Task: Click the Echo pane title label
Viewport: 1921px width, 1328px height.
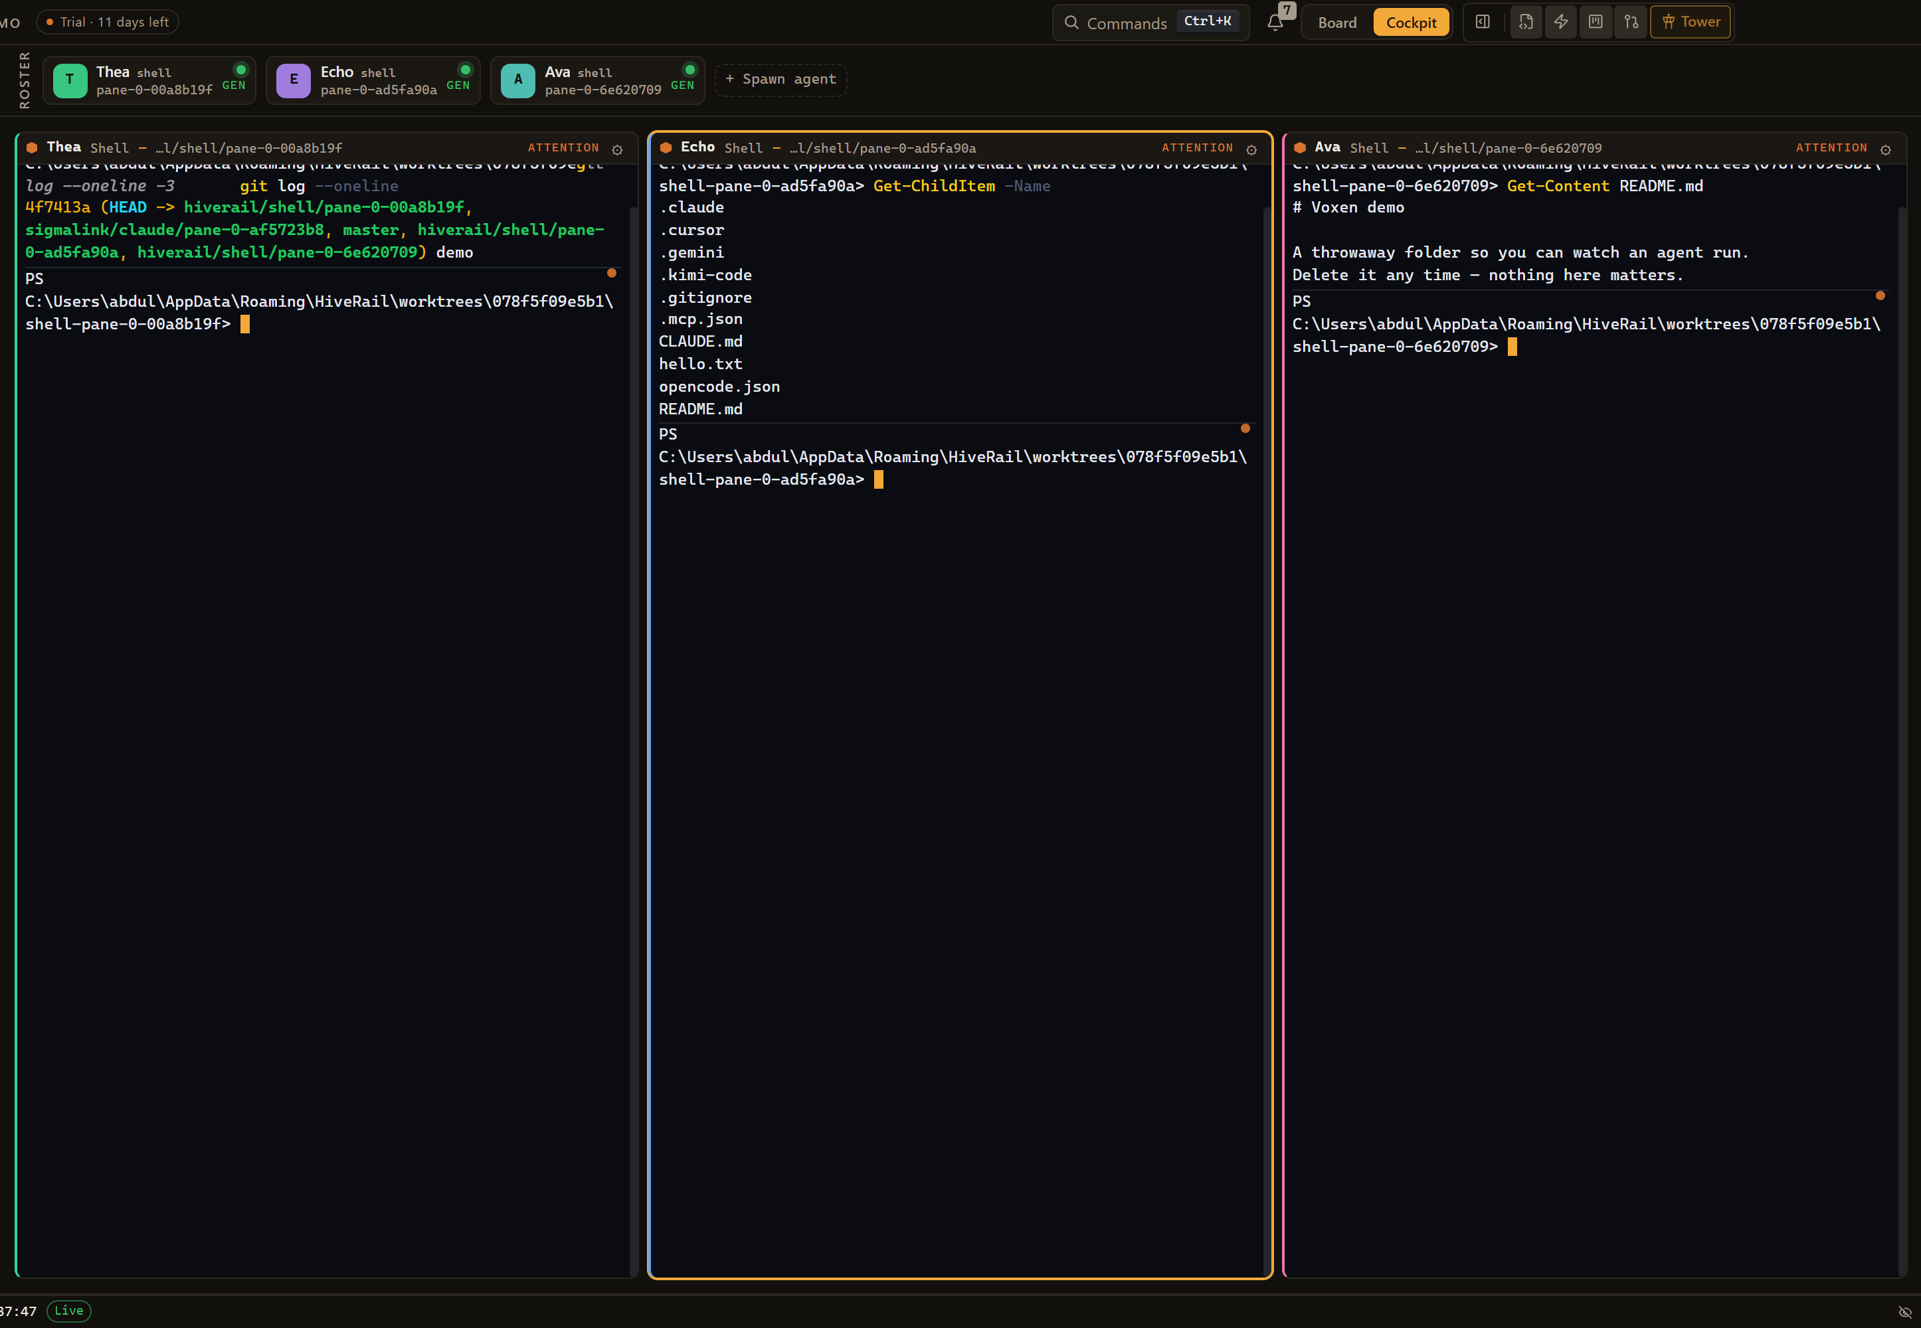Action: click(x=697, y=147)
